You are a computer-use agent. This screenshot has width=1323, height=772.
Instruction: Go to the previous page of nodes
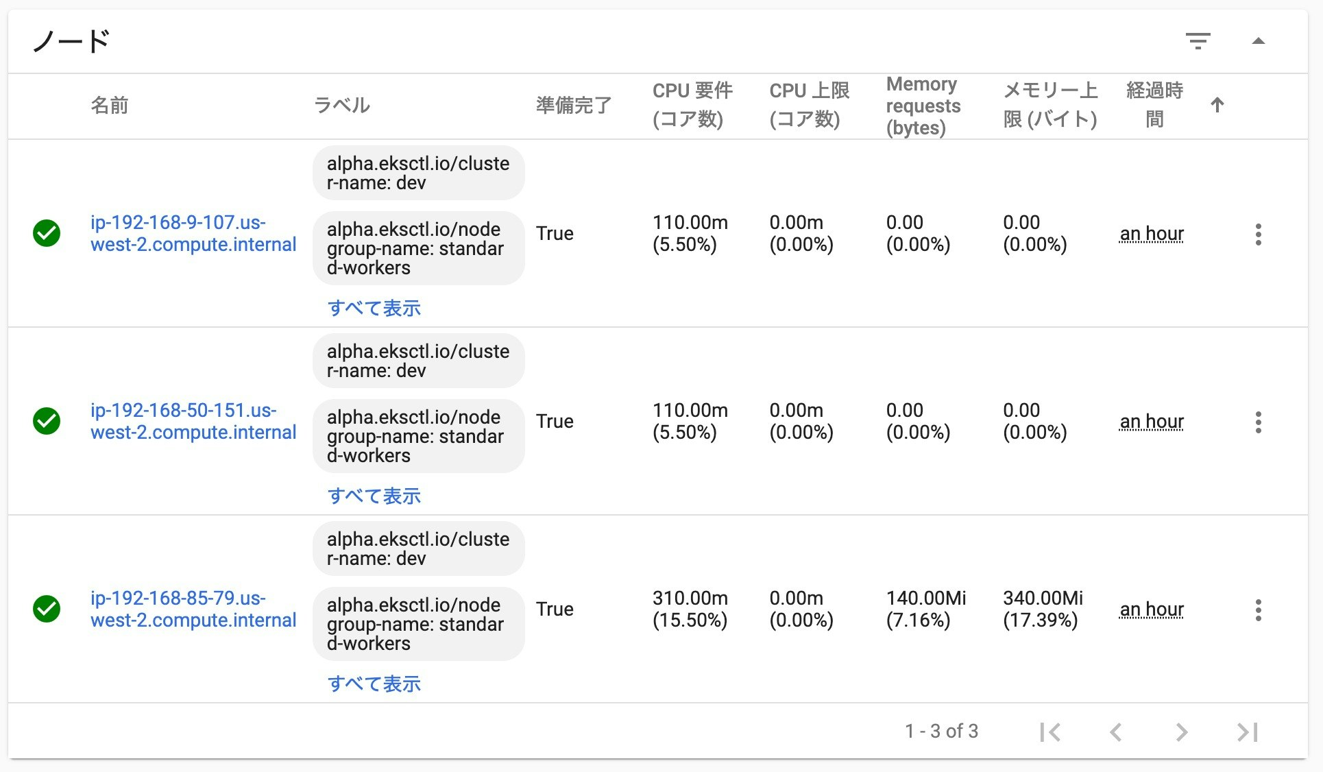pyautogui.click(x=1116, y=732)
